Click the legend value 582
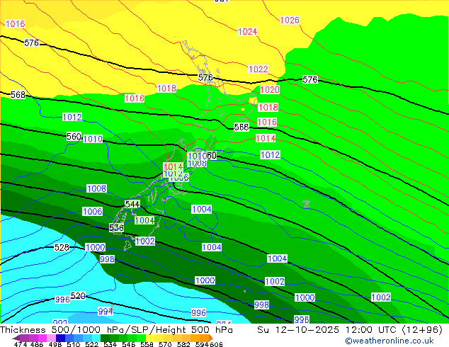Image resolution: width=449 pixels, height=347 pixels. [x=183, y=344]
